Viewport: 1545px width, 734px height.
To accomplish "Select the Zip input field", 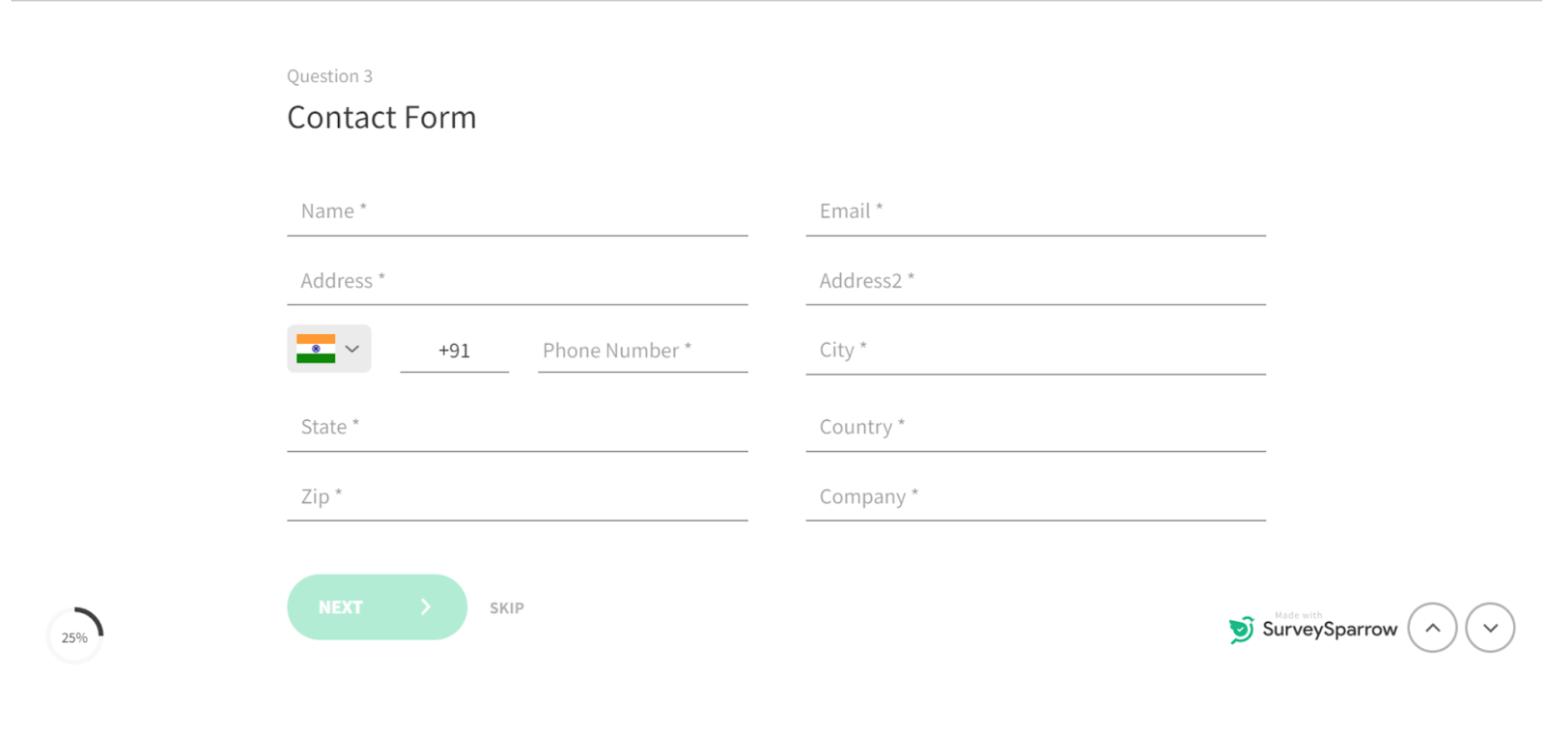I will click(x=517, y=496).
